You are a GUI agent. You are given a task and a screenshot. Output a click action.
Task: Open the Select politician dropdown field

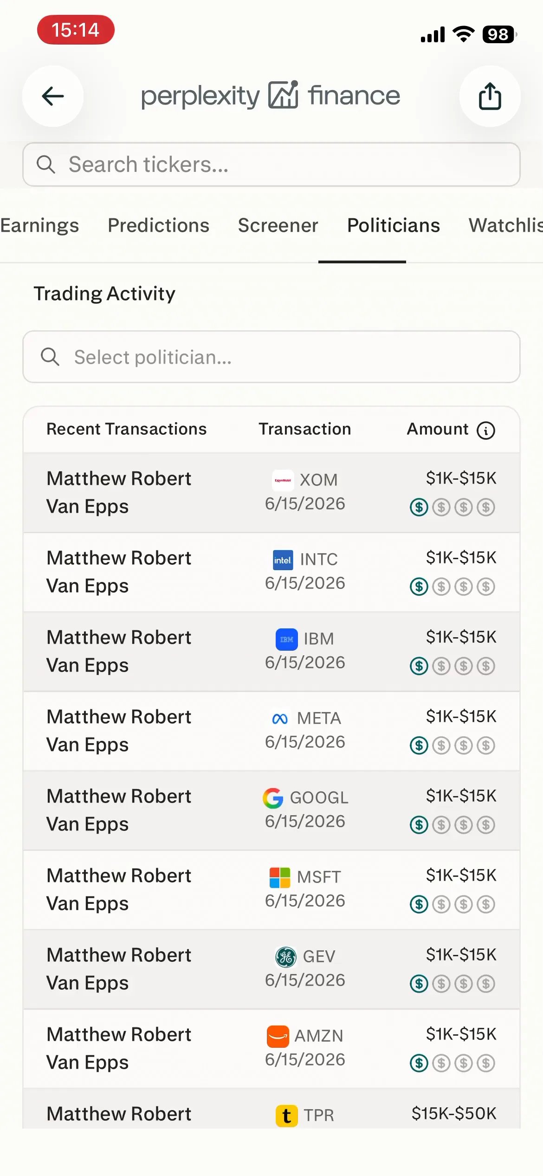[271, 357]
